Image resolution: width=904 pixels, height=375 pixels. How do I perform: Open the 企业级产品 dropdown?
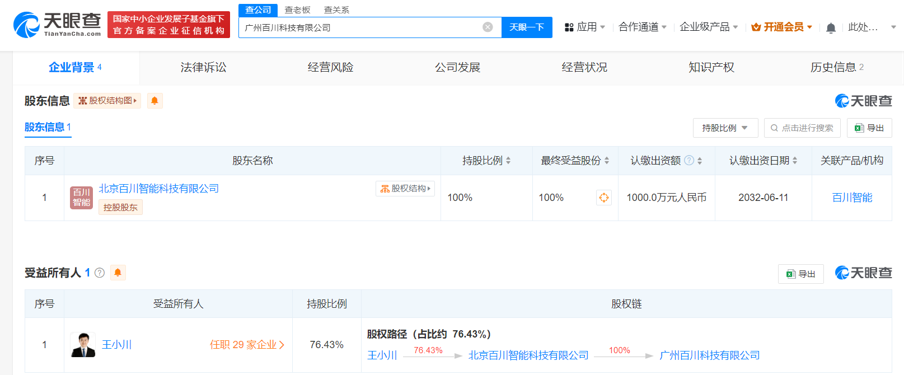(x=709, y=27)
